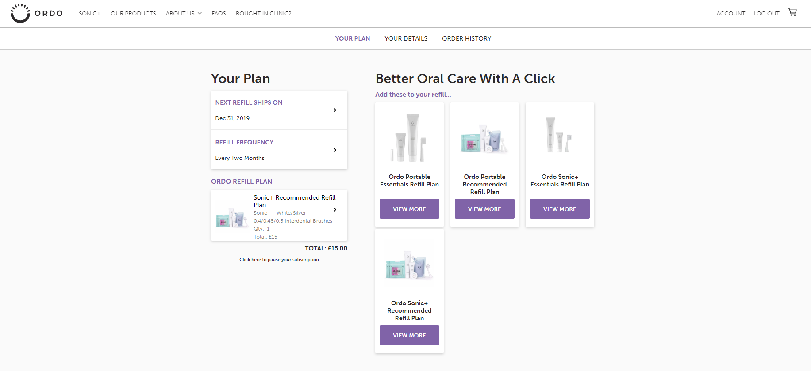Expand the Sonic+ Recommended Refill Plan arrow

pos(335,210)
